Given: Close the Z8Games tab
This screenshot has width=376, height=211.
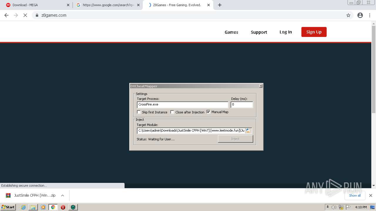Looking at the screenshot, I should 209,5.
